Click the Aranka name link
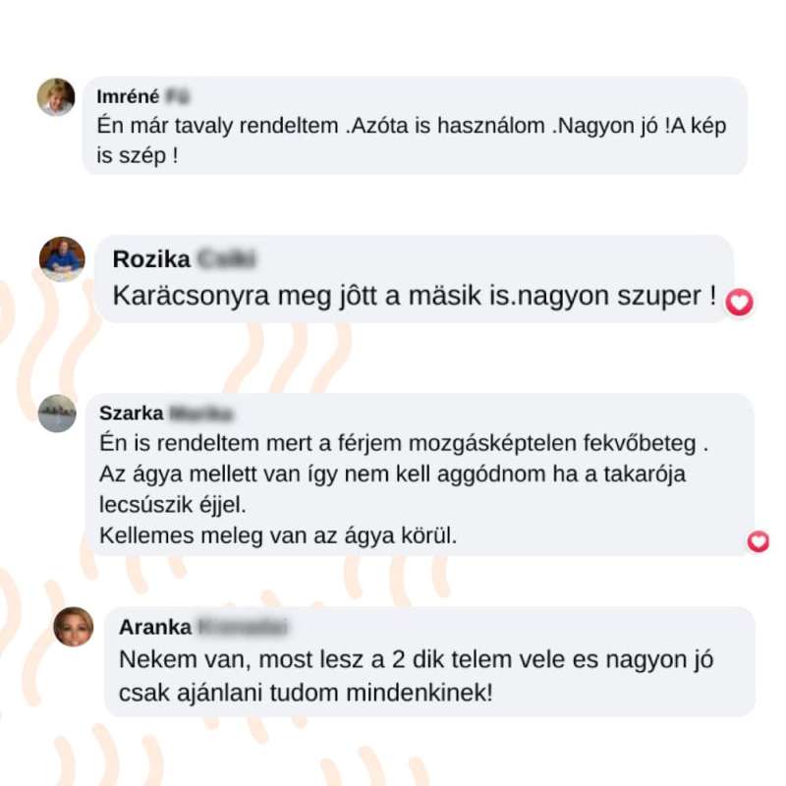Screen dimensions: 786x786 point(155,627)
